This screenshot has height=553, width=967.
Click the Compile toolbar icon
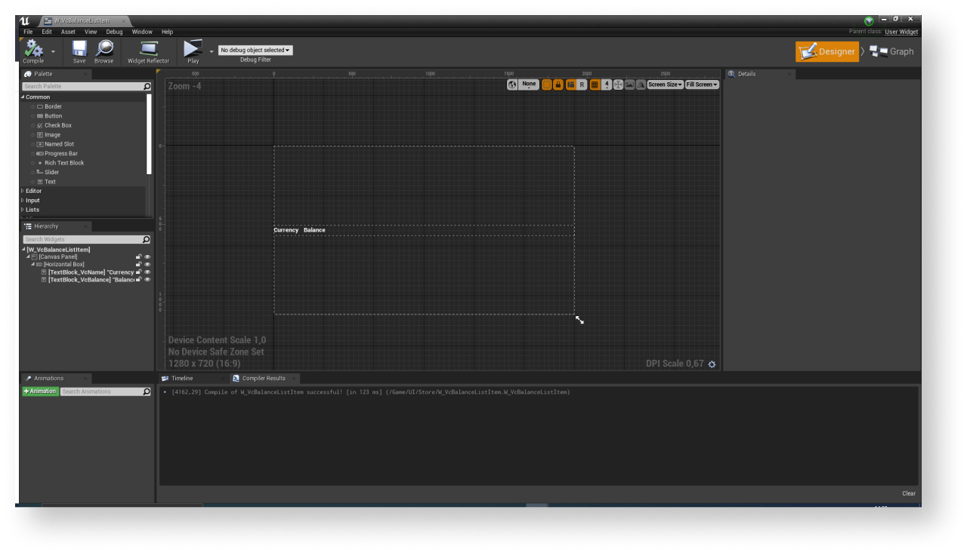coord(33,50)
